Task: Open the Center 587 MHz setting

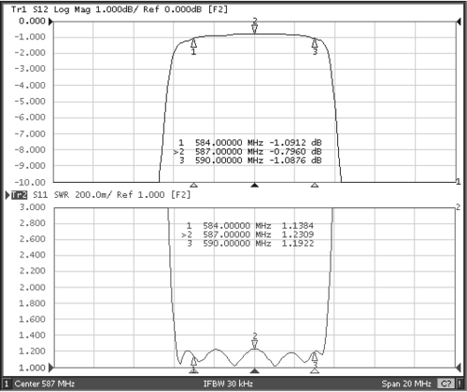Action: tap(45, 384)
